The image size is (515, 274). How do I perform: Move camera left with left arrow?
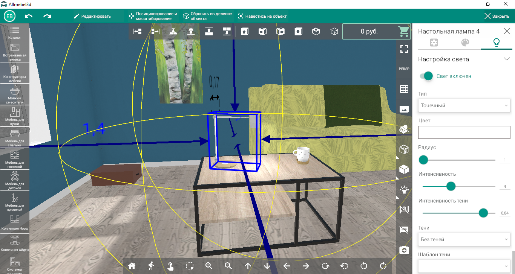point(287,266)
